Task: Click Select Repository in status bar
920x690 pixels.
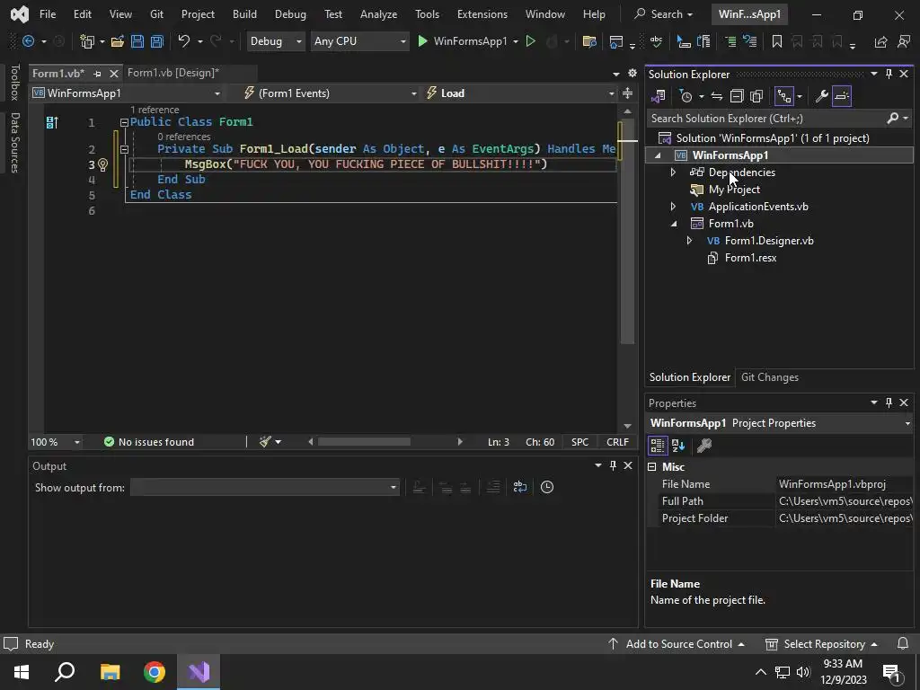Action: pyautogui.click(x=821, y=643)
